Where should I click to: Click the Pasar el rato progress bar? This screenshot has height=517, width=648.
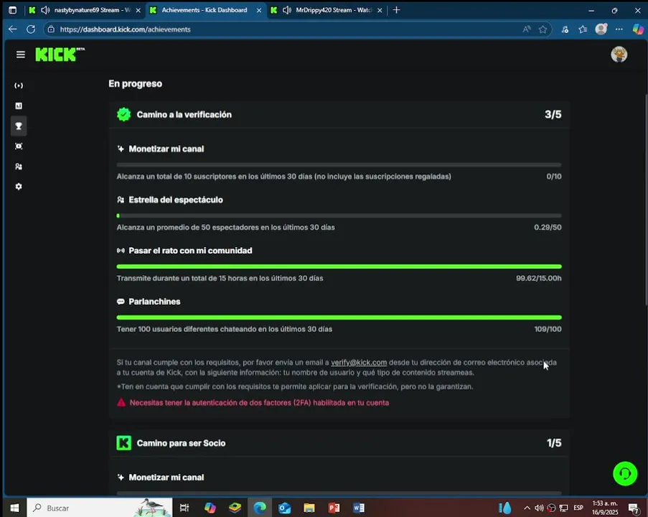pos(339,266)
